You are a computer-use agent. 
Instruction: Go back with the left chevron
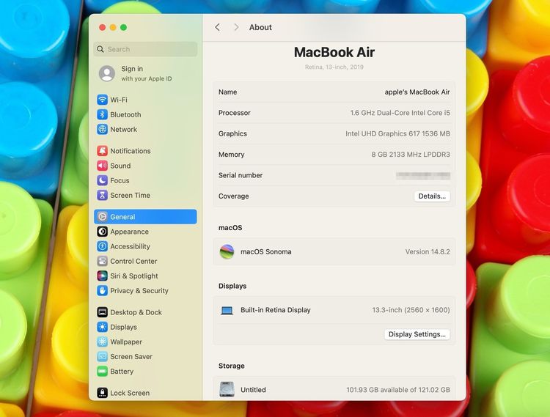(x=218, y=27)
